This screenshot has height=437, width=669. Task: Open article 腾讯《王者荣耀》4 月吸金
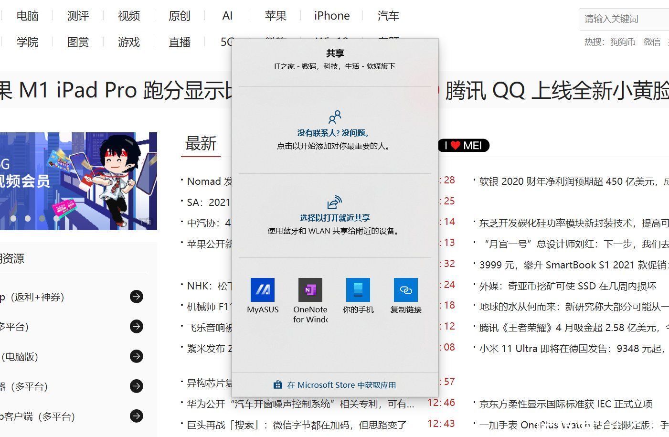coord(574,328)
